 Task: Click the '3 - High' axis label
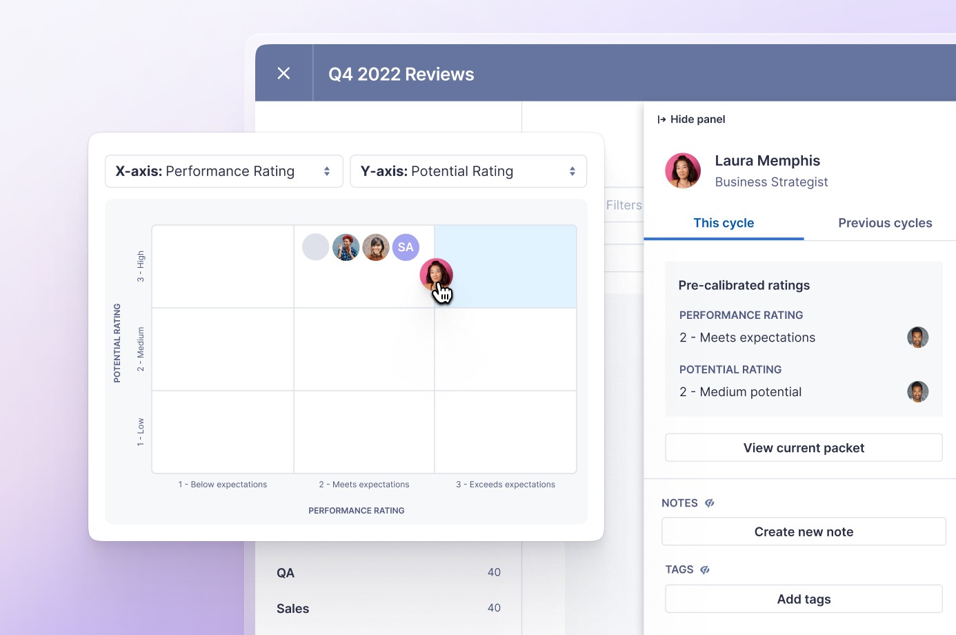[141, 266]
